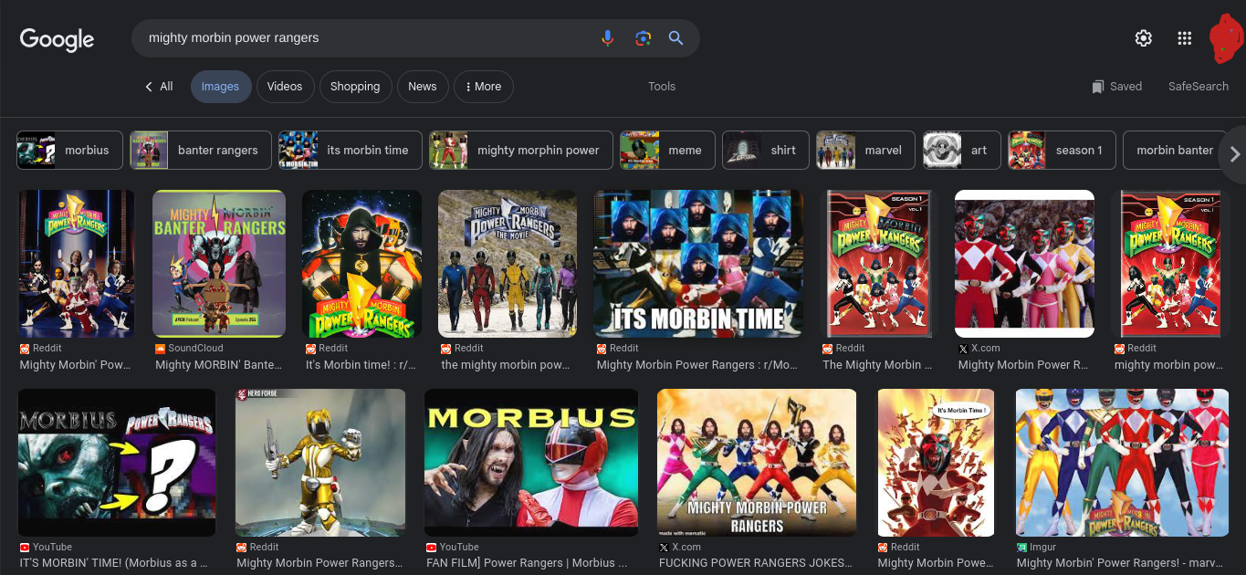This screenshot has height=575, width=1246.
Task: Show more filter chips with right arrow
Action: click(1234, 154)
